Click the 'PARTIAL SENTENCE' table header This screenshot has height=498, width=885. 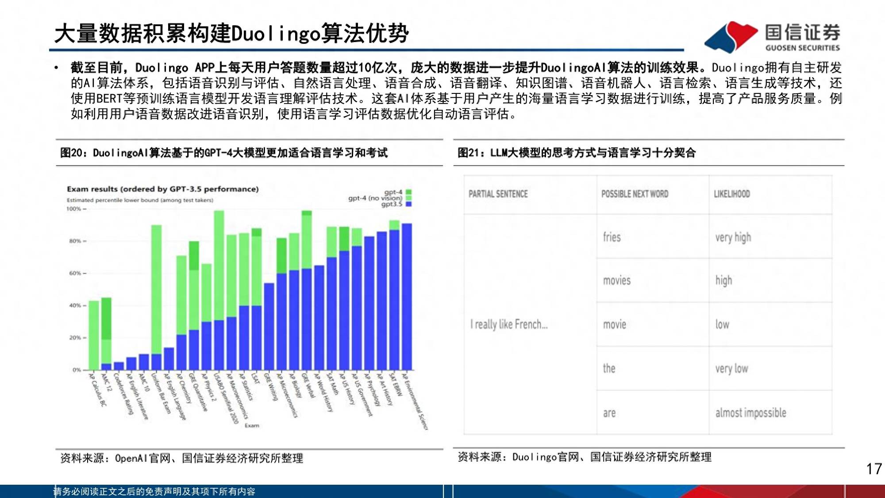[498, 194]
